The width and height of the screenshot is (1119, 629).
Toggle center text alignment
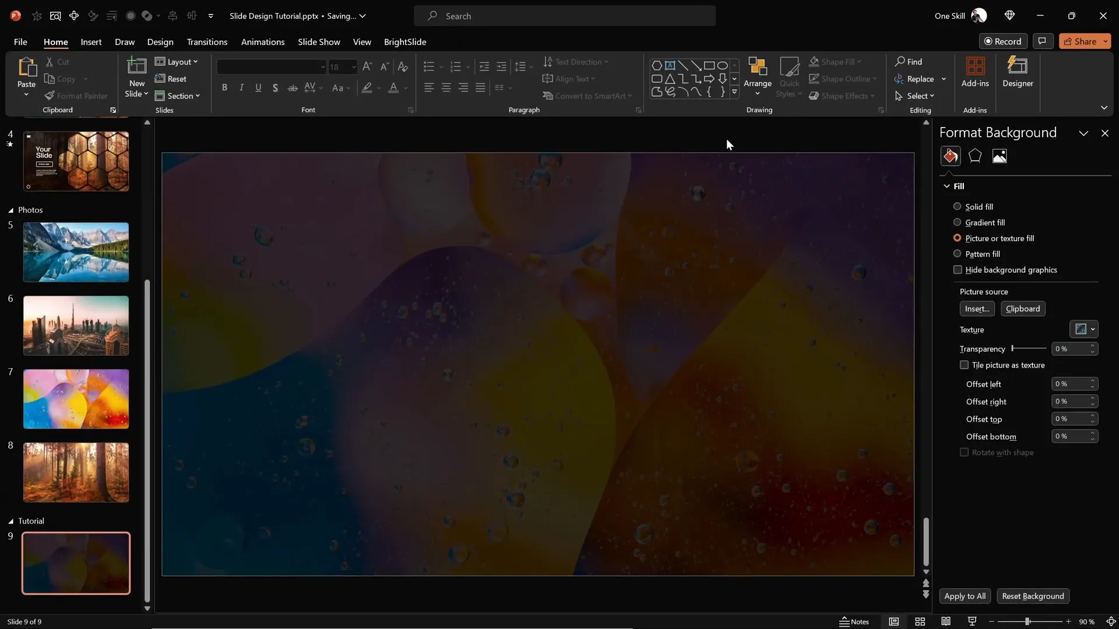coord(446,87)
